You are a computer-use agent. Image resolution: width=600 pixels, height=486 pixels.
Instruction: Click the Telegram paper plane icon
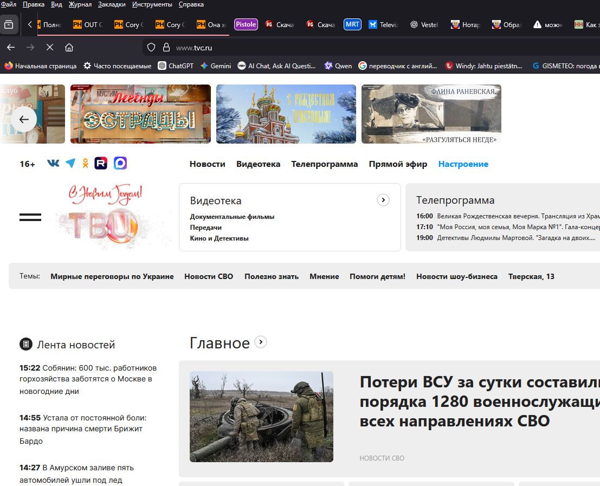(x=70, y=164)
